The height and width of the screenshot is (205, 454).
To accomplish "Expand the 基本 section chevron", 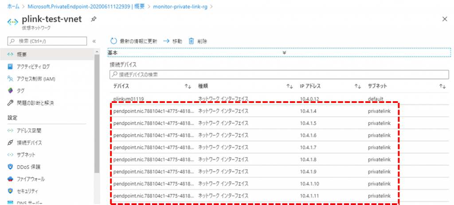I will [x=284, y=52].
